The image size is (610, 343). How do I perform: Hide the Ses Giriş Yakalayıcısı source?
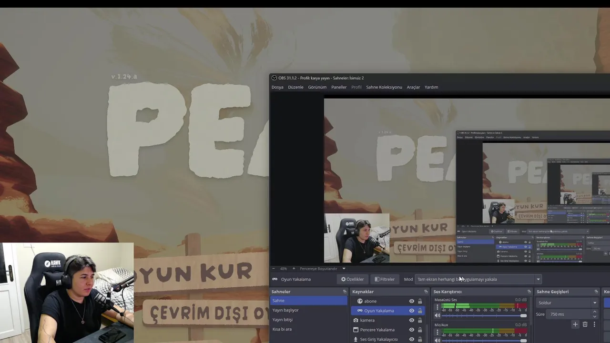click(412, 339)
